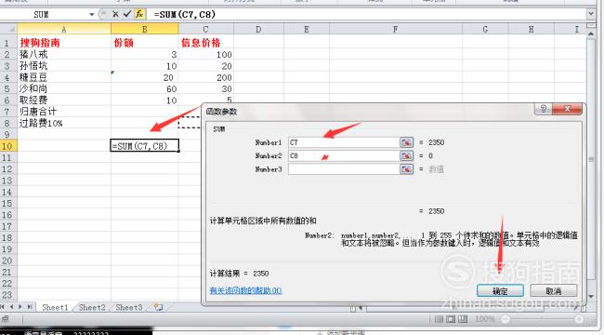Click the 确定 button in the dialog
Screen dimensions: 604x335
point(500,291)
